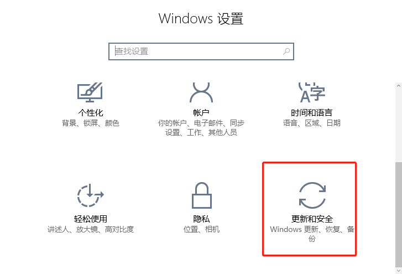Open the 轻松使用 title label

point(91,219)
